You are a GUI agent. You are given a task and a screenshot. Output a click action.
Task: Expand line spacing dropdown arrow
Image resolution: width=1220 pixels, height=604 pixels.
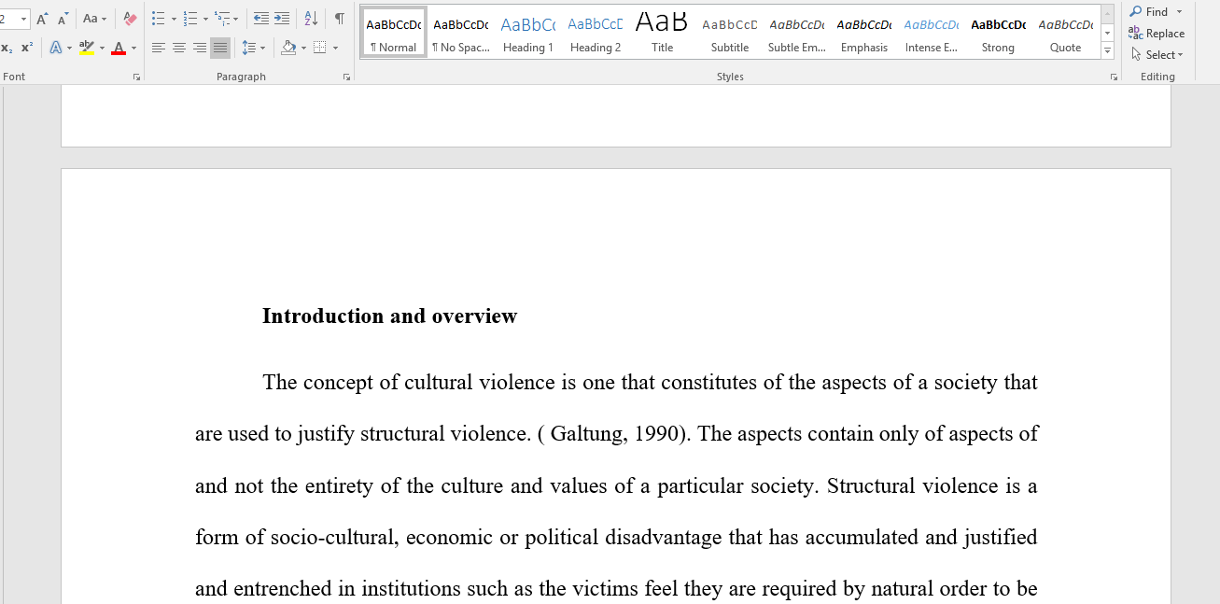pos(262,48)
